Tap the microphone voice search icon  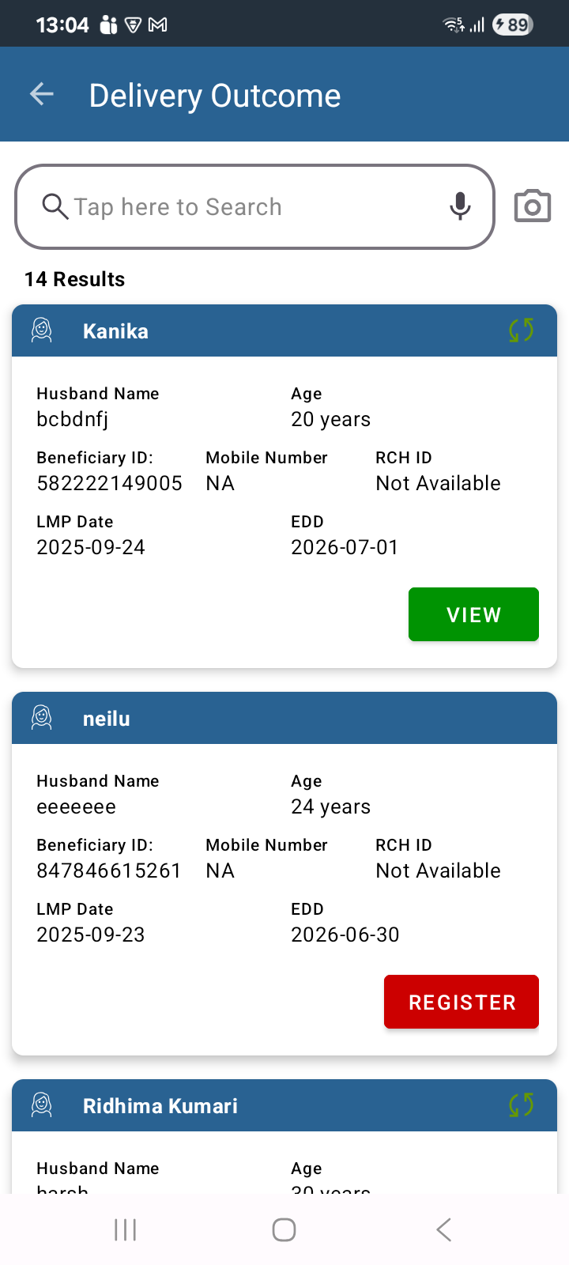[x=460, y=206]
